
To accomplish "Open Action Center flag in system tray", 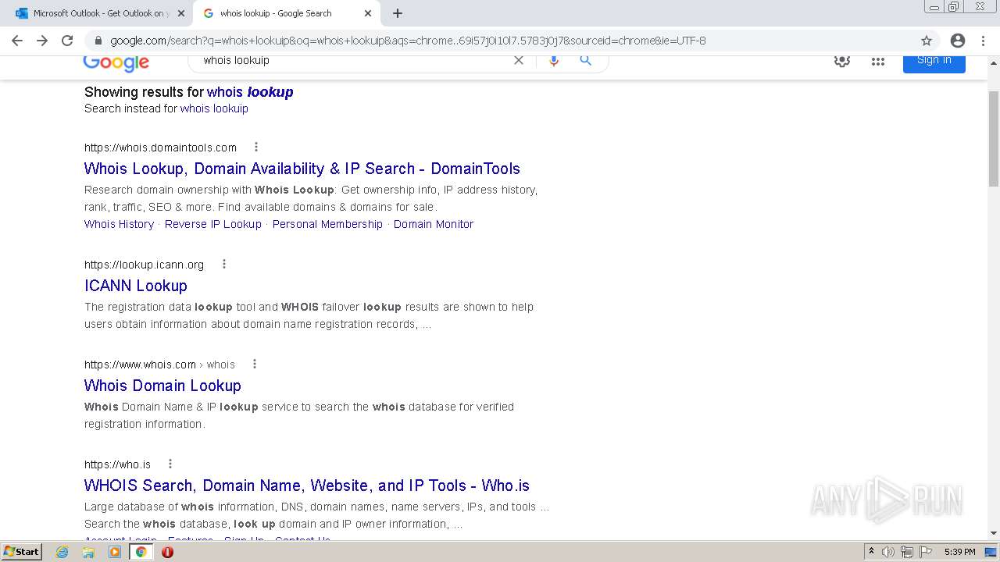I will point(926,552).
